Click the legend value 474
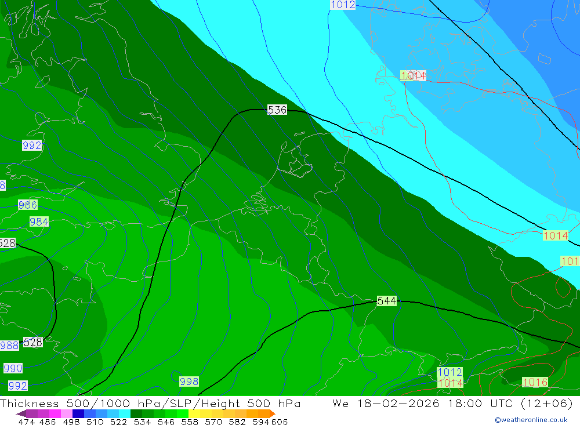The width and height of the screenshot is (580, 425). coord(26,422)
